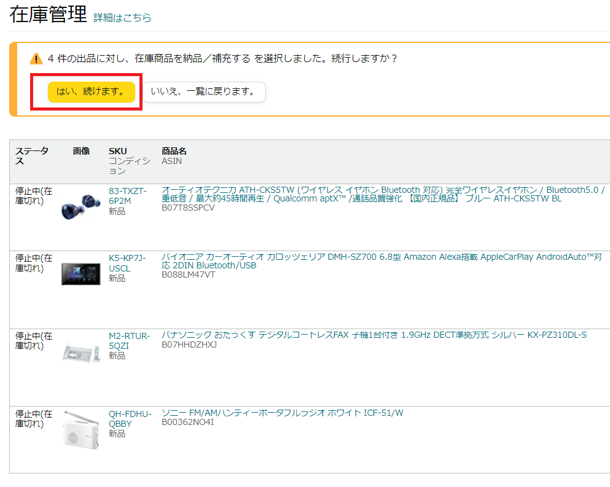Viewport: 610px width, 487px height.
Task: Click the 在庫管理 page heading
Action: pyautogui.click(x=49, y=14)
